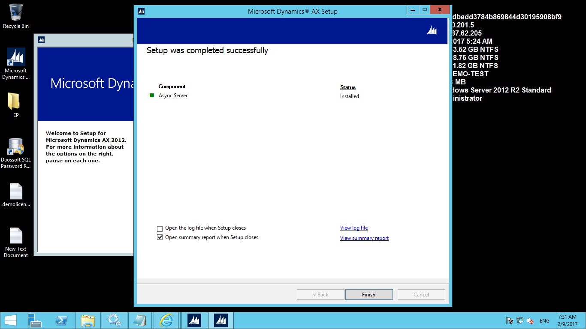Launch Daossoft SQL Password Rescuer shortcut

pyautogui.click(x=16, y=153)
